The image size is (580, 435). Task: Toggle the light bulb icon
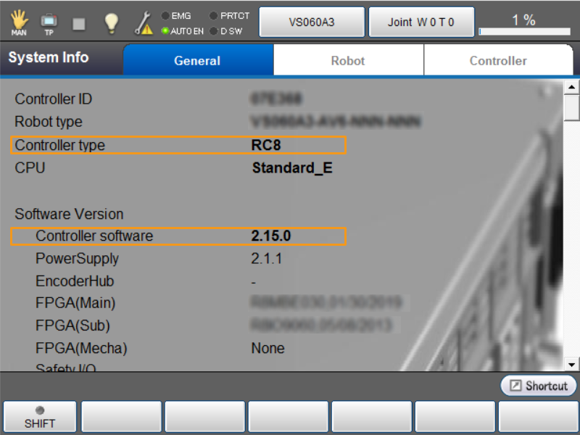111,23
